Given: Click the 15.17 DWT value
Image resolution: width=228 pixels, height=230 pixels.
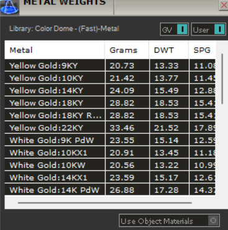Looking at the screenshot, I should coord(166,178).
